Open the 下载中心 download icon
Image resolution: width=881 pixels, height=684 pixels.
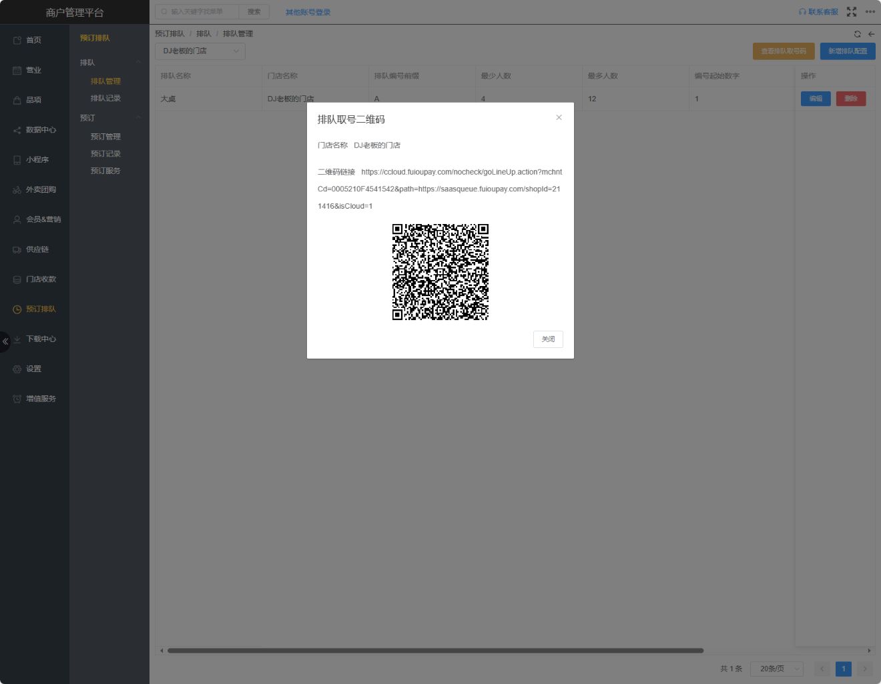[x=17, y=339]
